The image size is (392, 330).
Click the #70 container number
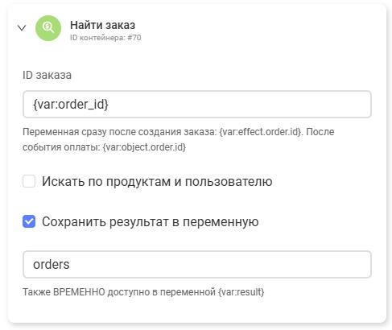pyautogui.click(x=134, y=38)
